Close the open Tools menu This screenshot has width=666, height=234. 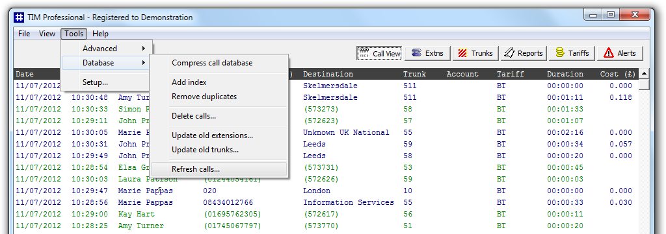click(74, 34)
